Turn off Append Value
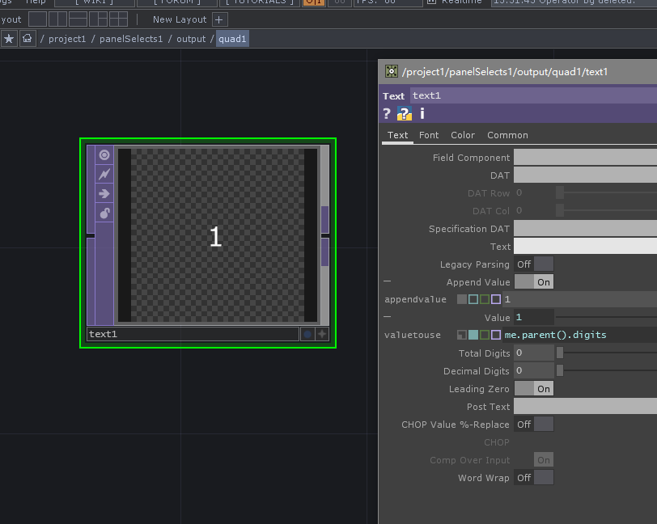This screenshot has width=657, height=524. [x=533, y=281]
